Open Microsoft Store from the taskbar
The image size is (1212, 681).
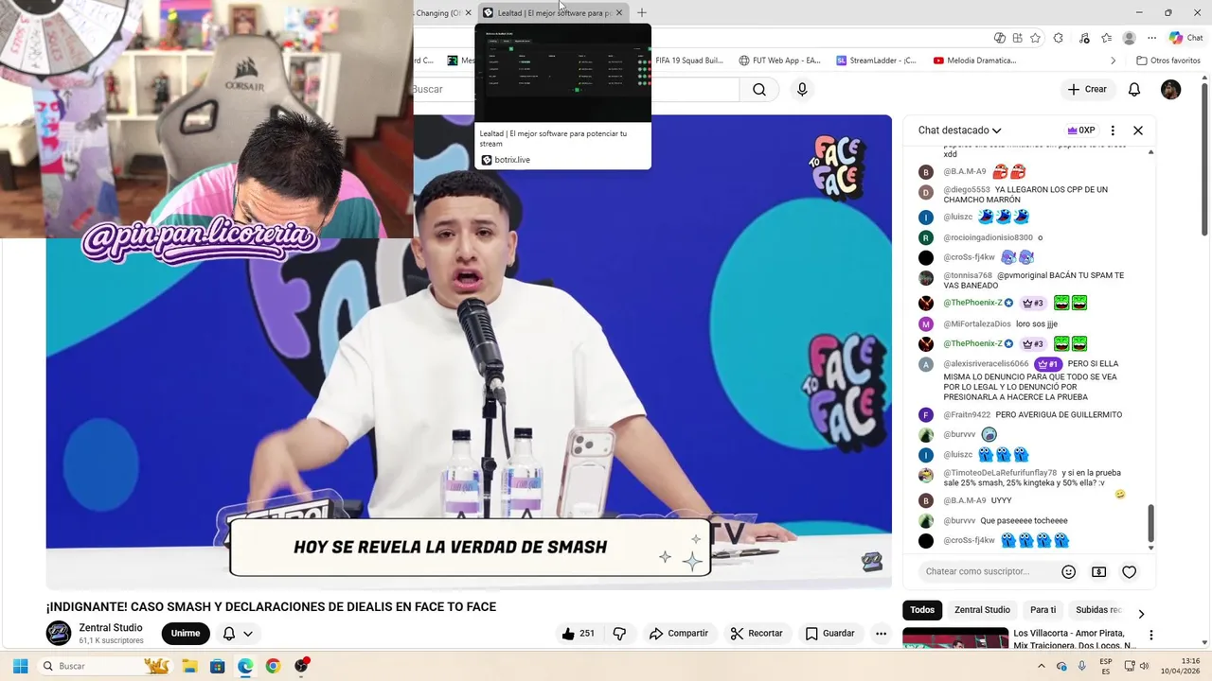pyautogui.click(x=217, y=666)
